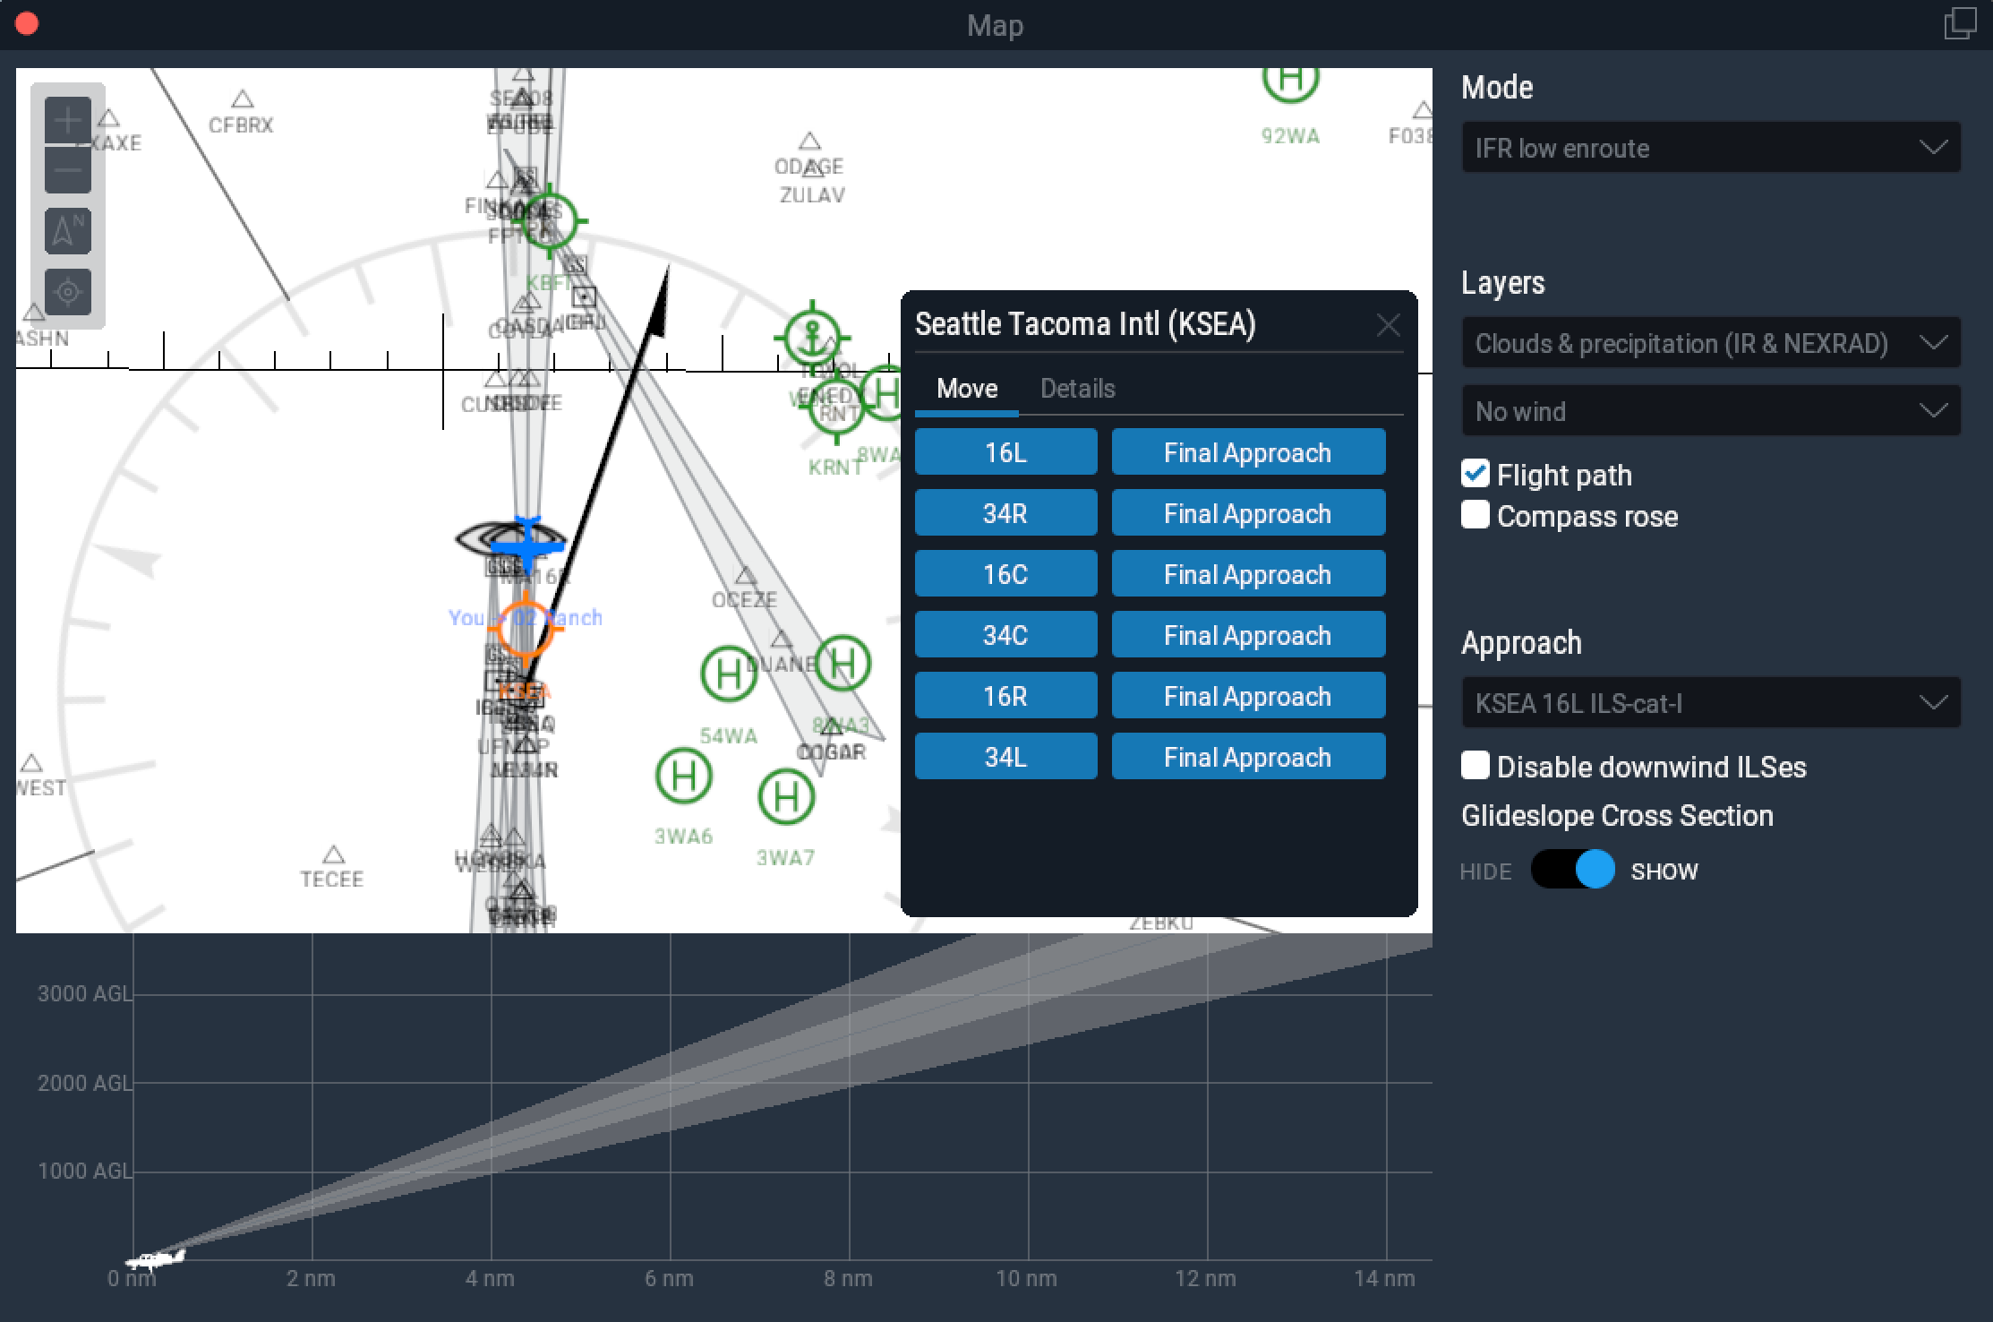
Task: Click the orange KSEA airport marker
Action: click(525, 629)
